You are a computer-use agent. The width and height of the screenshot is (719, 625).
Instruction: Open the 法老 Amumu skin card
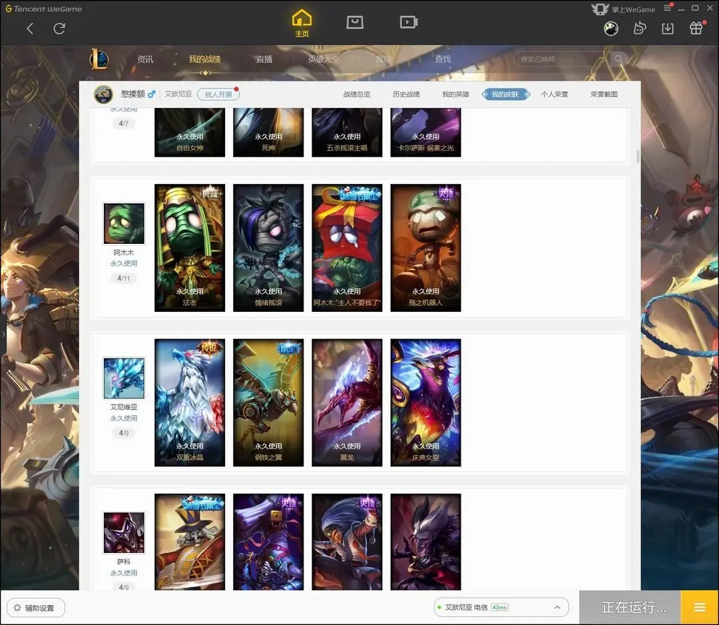point(190,248)
